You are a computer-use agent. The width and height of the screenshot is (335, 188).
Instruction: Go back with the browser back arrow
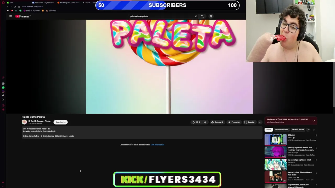(x=8, y=7)
